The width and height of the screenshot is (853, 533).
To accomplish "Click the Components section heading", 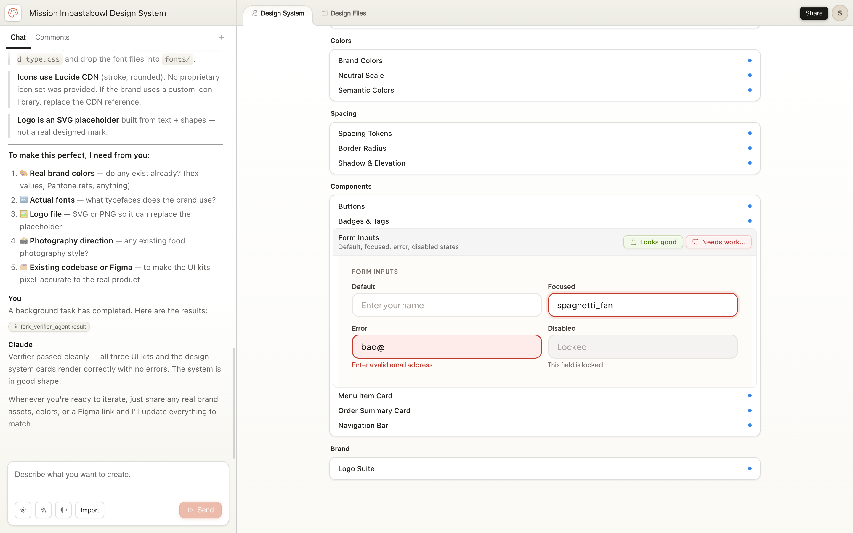I will point(351,186).
